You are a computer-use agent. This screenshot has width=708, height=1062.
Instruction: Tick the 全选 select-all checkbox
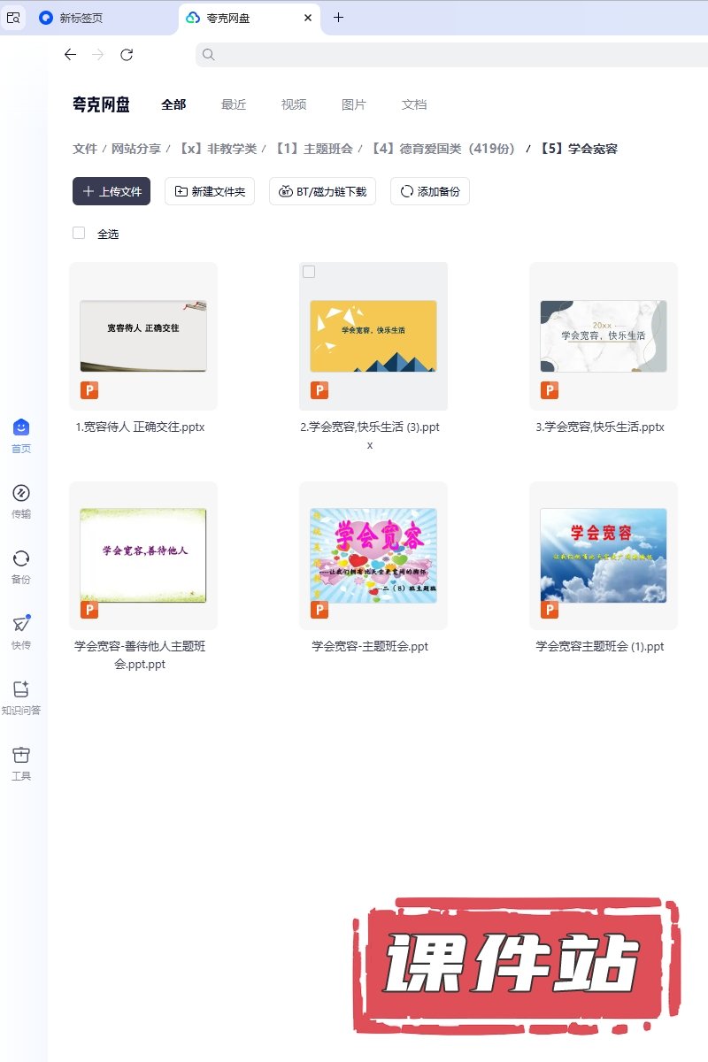click(79, 233)
